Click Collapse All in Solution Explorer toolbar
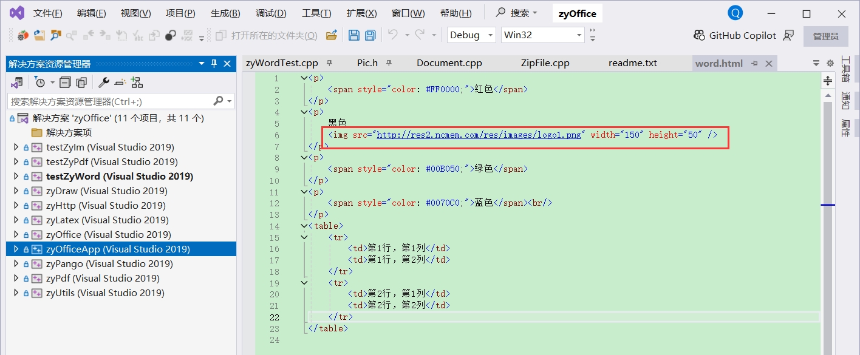The image size is (860, 355). point(65,83)
